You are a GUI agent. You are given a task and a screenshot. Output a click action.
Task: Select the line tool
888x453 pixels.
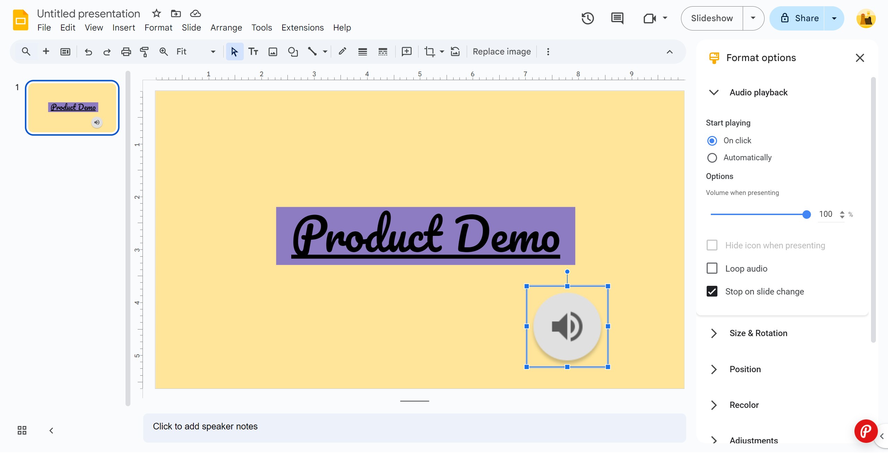(312, 52)
